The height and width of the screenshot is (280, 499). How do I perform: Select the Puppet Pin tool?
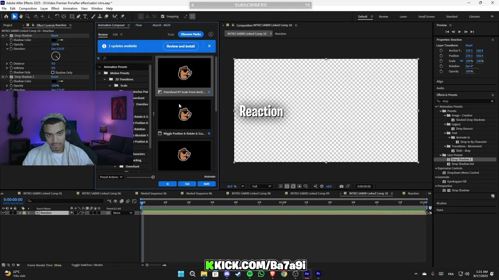(x=122, y=16)
